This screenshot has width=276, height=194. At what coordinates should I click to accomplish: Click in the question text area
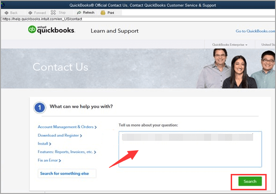190,149
